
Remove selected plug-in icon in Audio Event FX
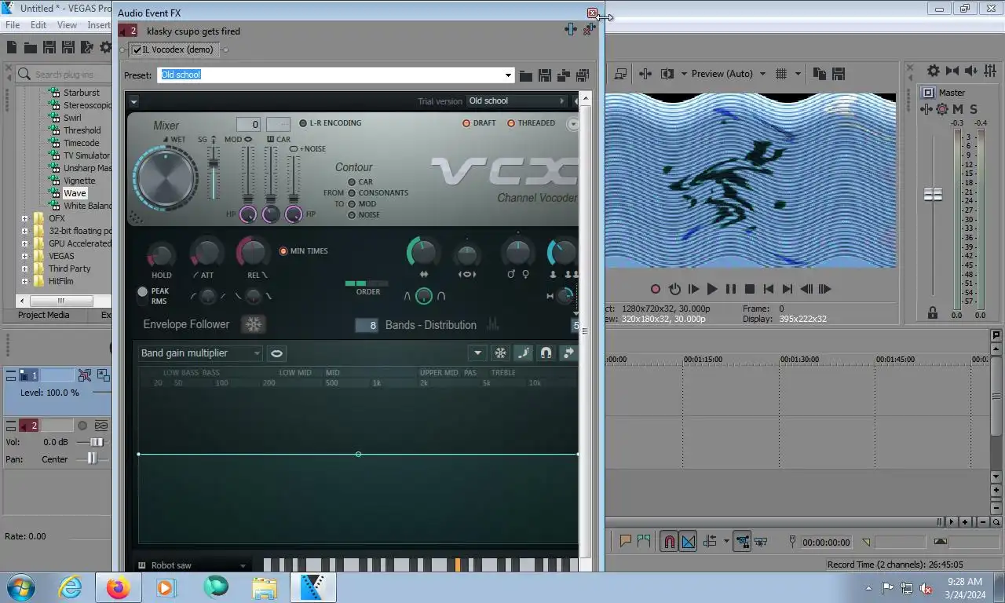pyautogui.click(x=589, y=30)
